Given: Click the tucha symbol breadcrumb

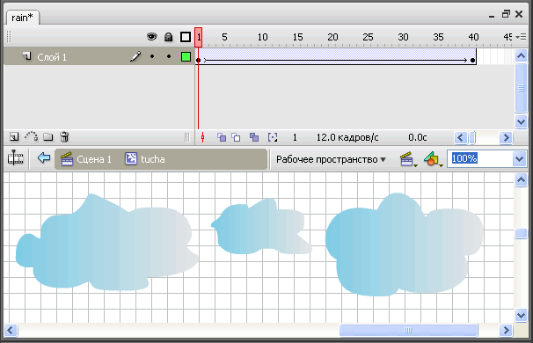Looking at the screenshot, I should pyautogui.click(x=145, y=159).
